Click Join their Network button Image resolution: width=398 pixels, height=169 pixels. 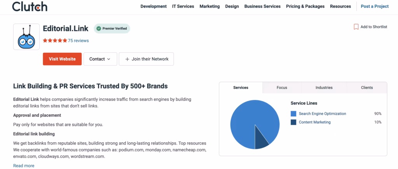point(146,59)
